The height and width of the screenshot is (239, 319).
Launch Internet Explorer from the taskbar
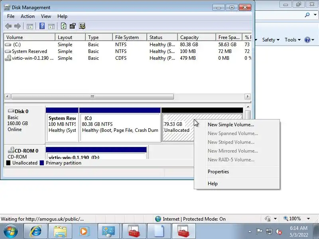[x=35, y=231]
